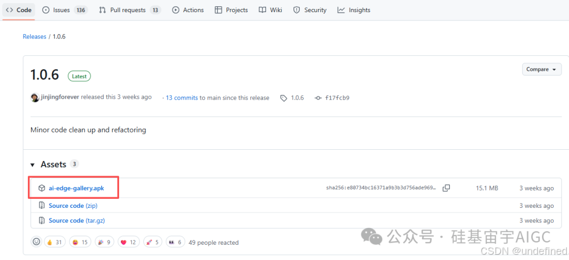Toggle the heart reaction 12
Screen dimensions: 569x260
coord(129,242)
